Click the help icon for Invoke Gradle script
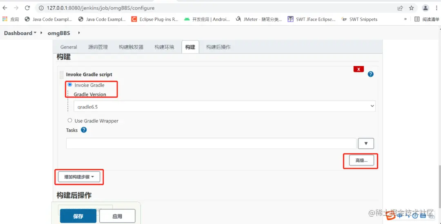The width and height of the screenshot is (441, 224). [x=371, y=74]
